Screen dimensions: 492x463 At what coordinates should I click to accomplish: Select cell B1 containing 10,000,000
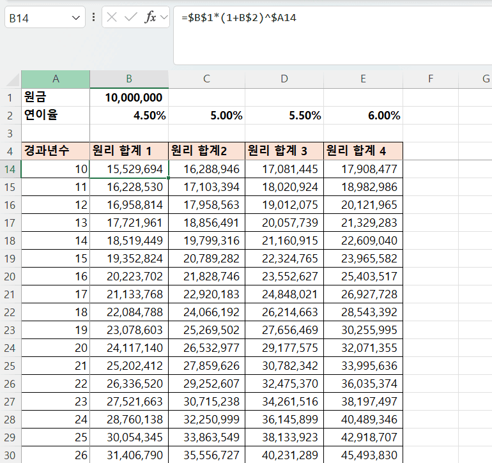pyautogui.click(x=129, y=98)
